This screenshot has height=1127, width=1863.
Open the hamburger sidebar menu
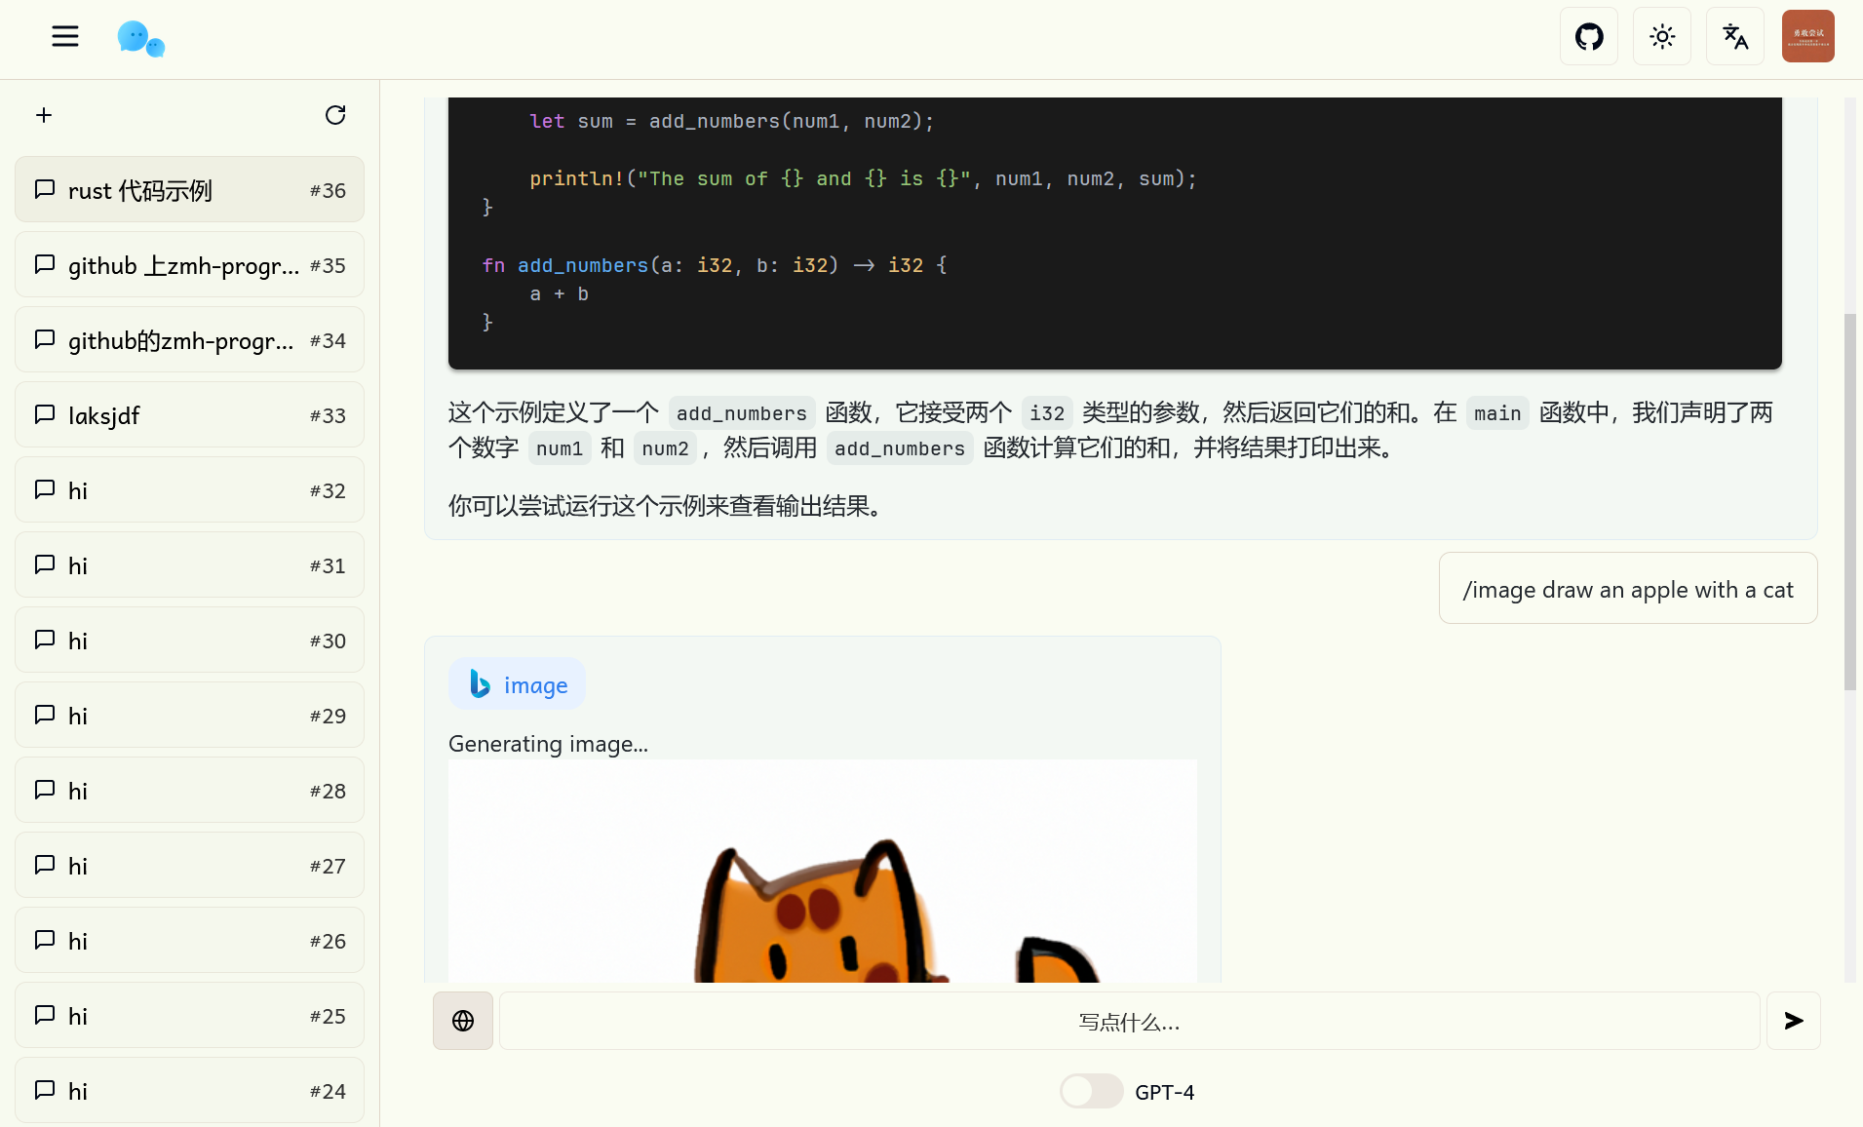point(65,37)
